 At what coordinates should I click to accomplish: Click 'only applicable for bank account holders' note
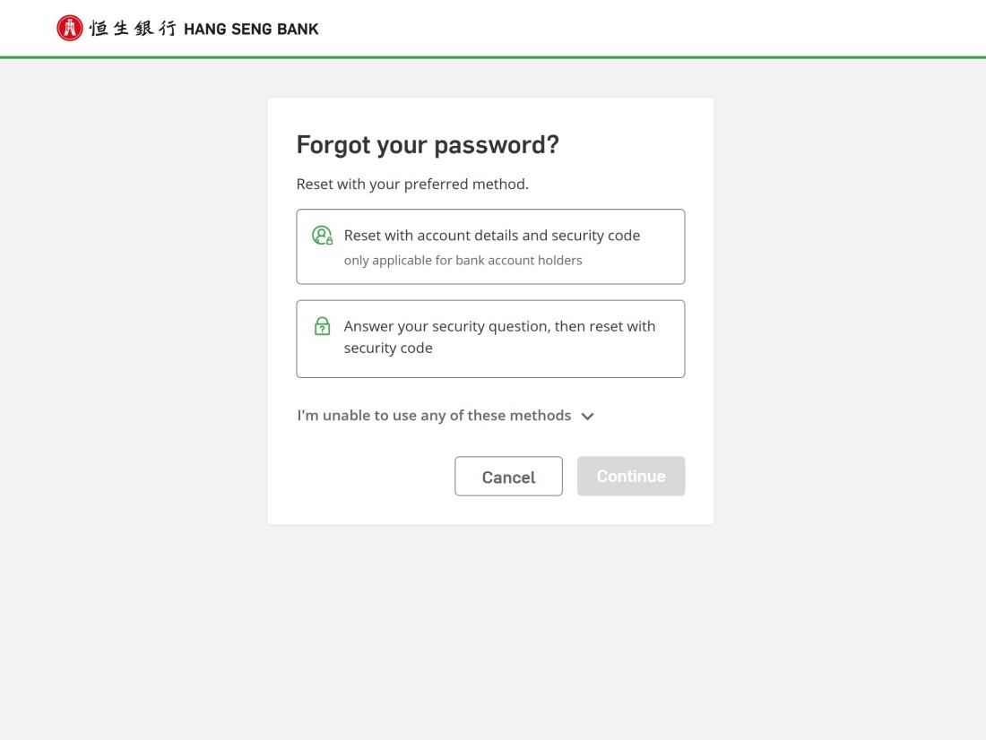(x=463, y=261)
